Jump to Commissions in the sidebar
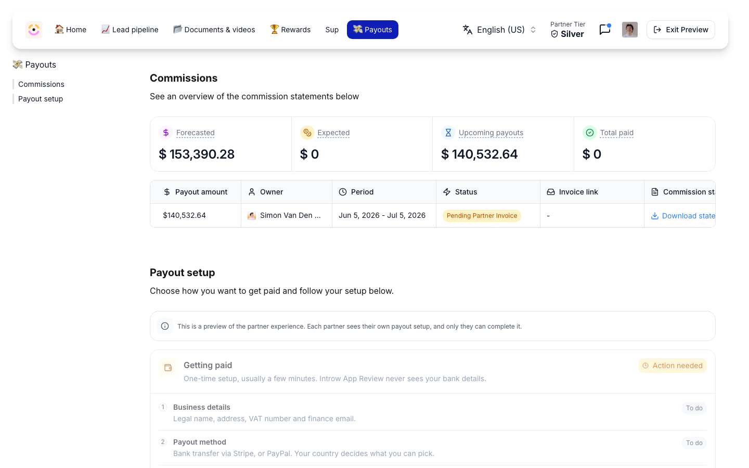Screen dimensions: 749x468 tap(41, 84)
